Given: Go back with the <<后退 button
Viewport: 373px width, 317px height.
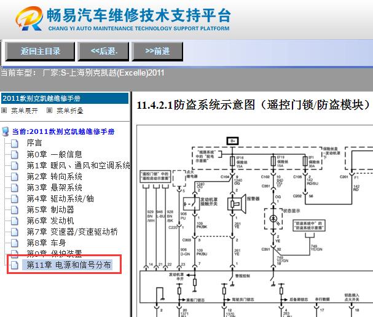Looking at the screenshot, I should click(103, 52).
